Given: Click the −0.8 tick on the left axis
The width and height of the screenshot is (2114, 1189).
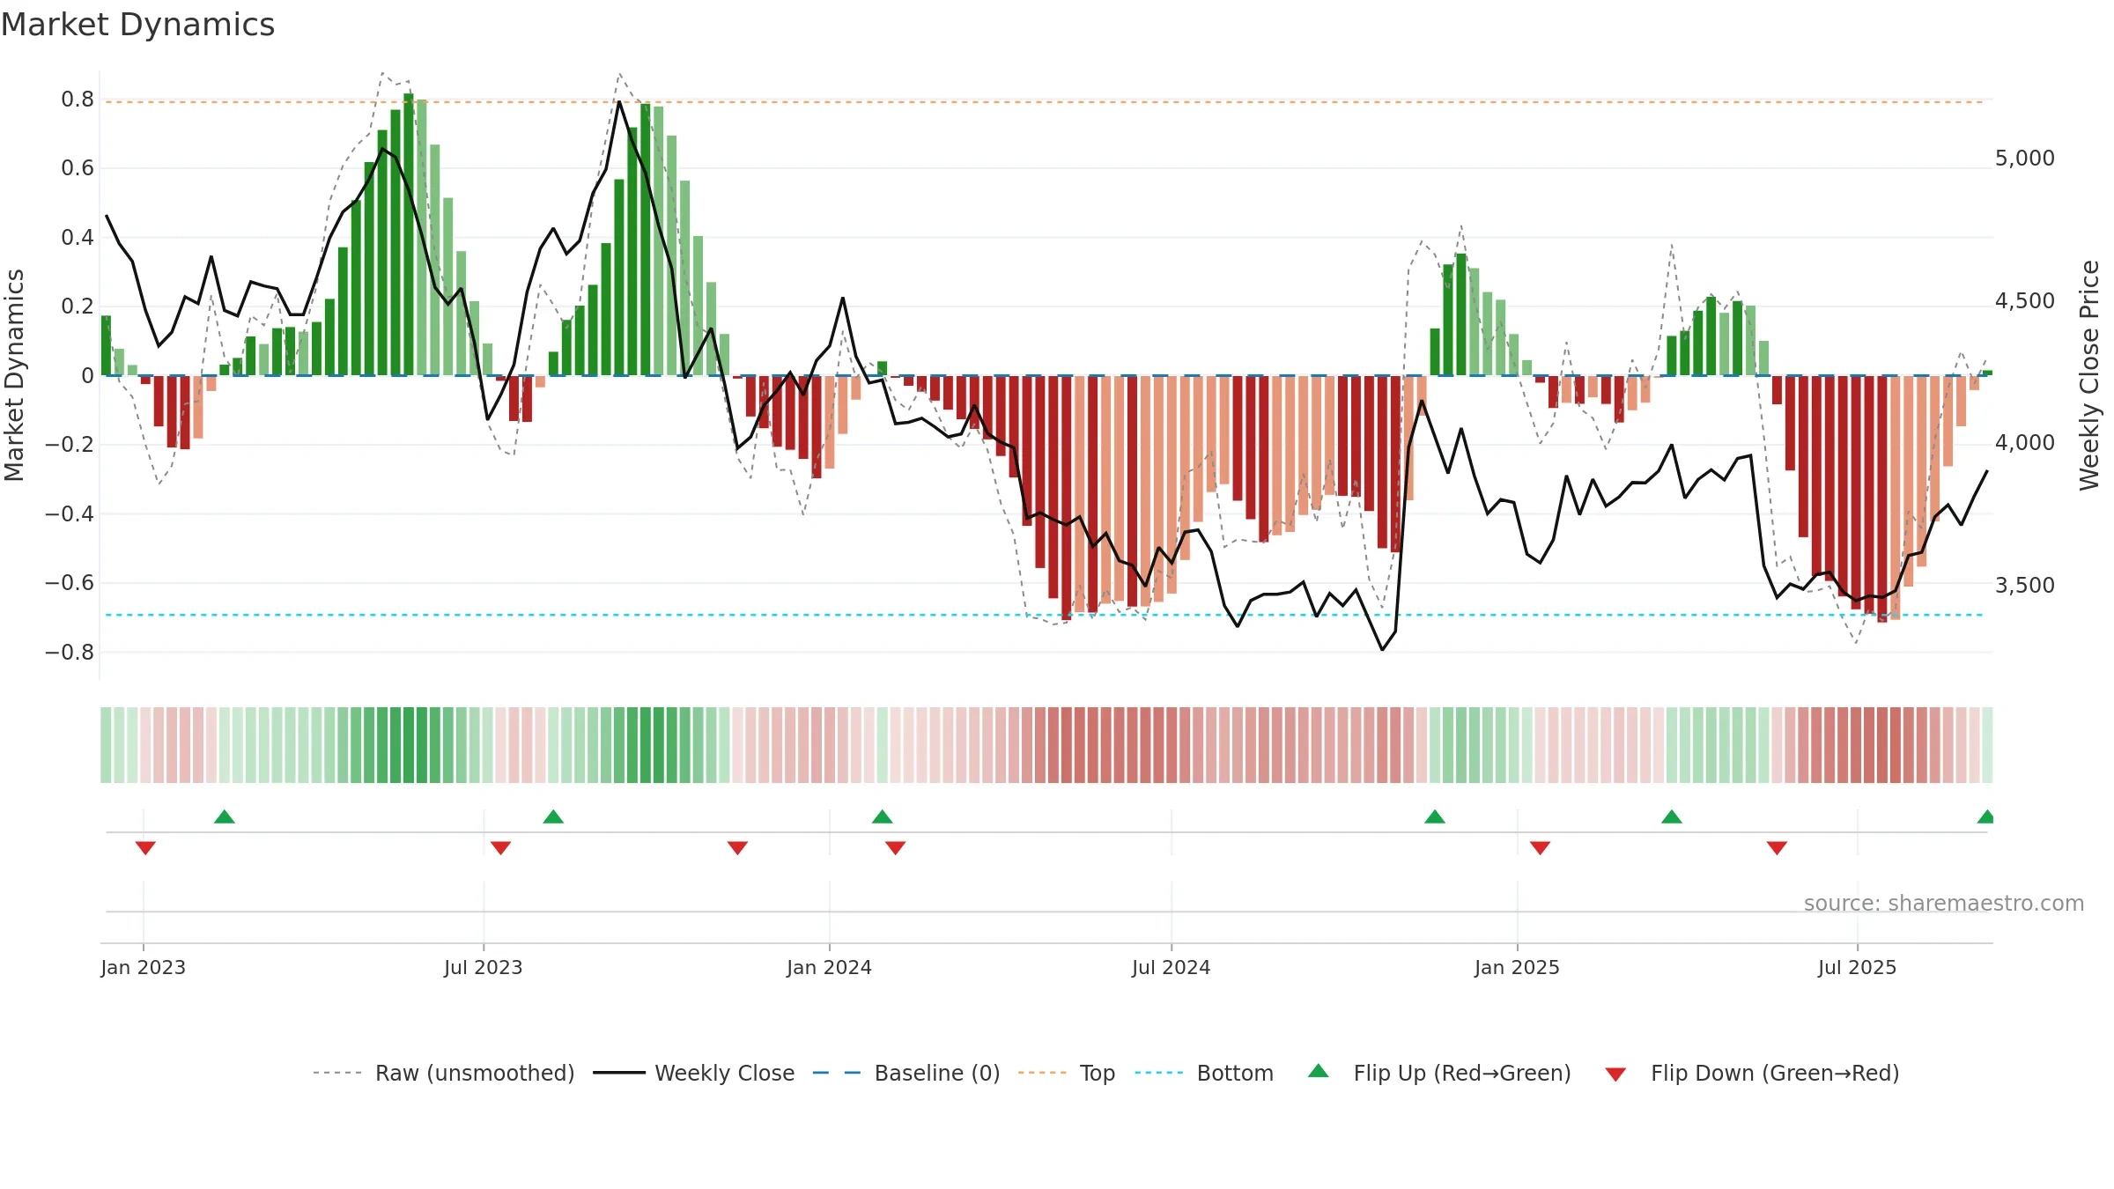Looking at the screenshot, I should pos(70,653).
